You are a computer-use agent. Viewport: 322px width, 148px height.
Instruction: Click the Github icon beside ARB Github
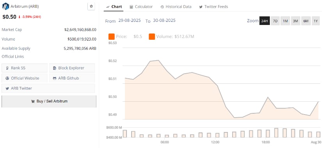click(x=55, y=78)
